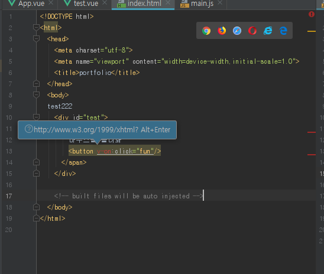This screenshot has width=324, height=274.
Task: Click the portfolio title text
Action: click(x=95, y=73)
